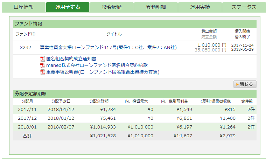
Task: Open the ステータス tab
Action: pos(244,7)
